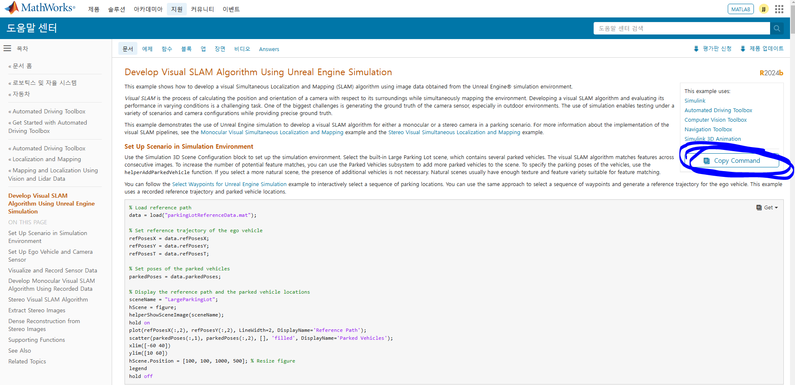Viewport: 795px width, 385px height.
Task: Toggle the table of contents hamburger icon
Action: [7, 49]
